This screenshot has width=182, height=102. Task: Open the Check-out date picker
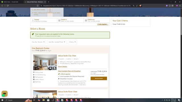point(97,20)
